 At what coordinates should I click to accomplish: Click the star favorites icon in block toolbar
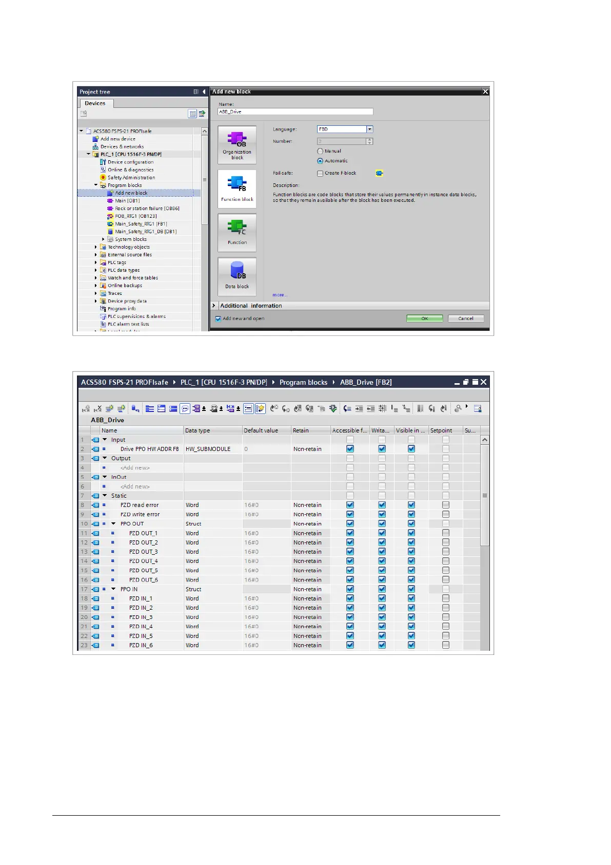[x=260, y=409]
